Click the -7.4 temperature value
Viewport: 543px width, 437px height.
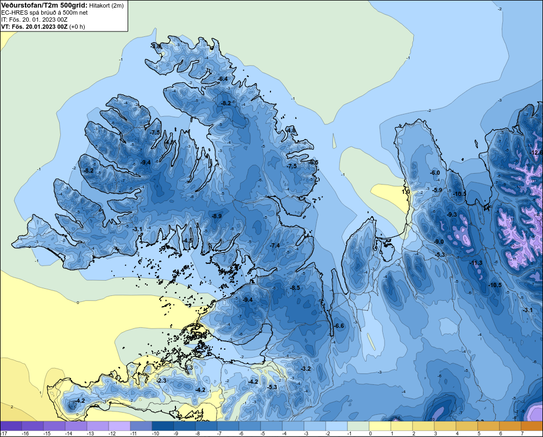coord(275,245)
